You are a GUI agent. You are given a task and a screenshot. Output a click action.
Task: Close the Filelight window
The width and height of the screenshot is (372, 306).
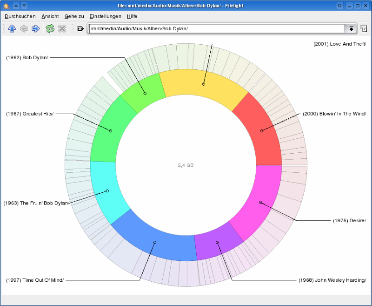click(x=366, y=6)
